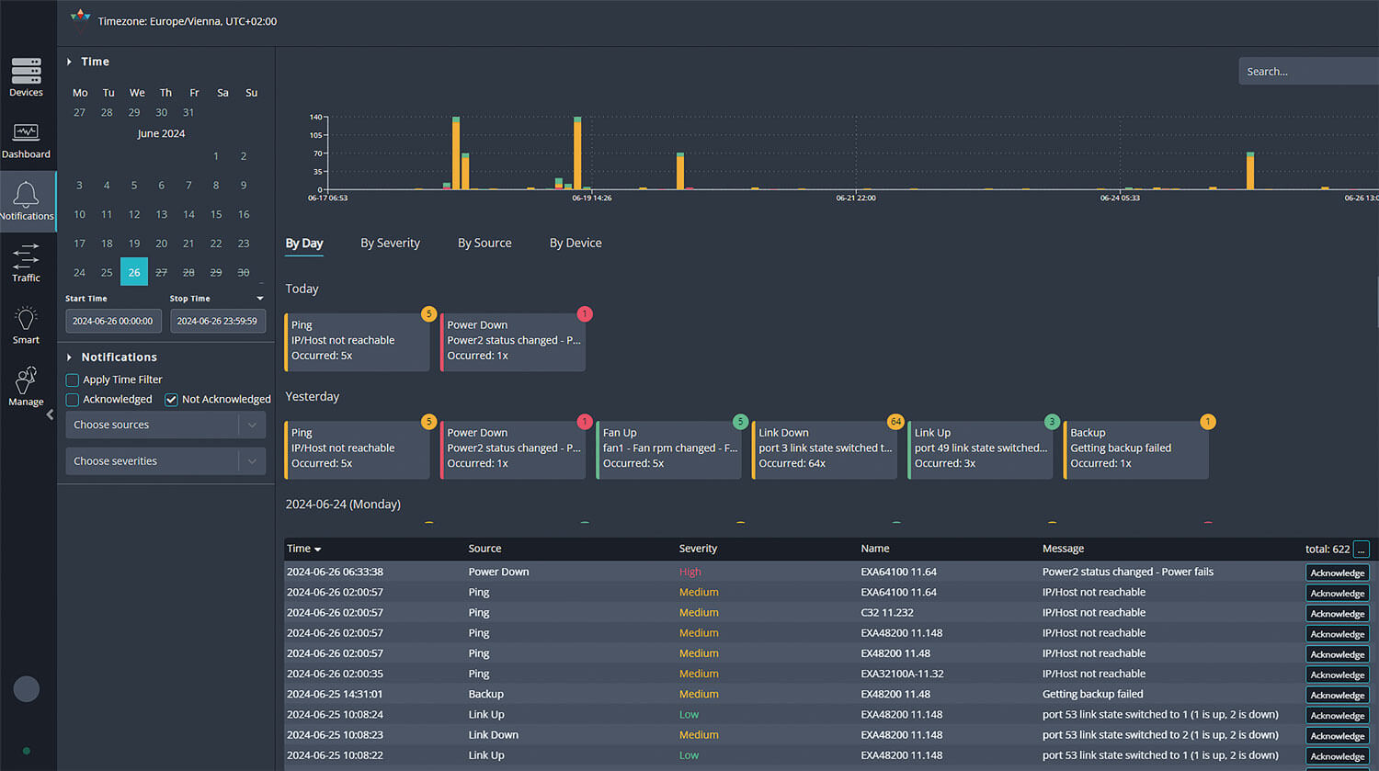Open the Stop Time dropdown arrow

click(x=259, y=298)
